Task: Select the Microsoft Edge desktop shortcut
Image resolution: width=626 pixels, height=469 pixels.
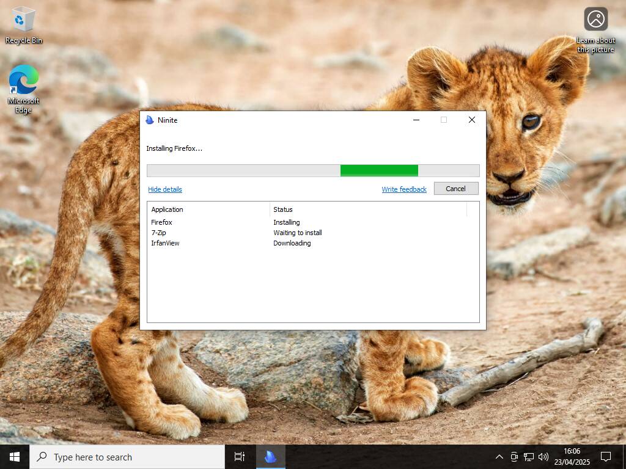Action: tap(24, 89)
